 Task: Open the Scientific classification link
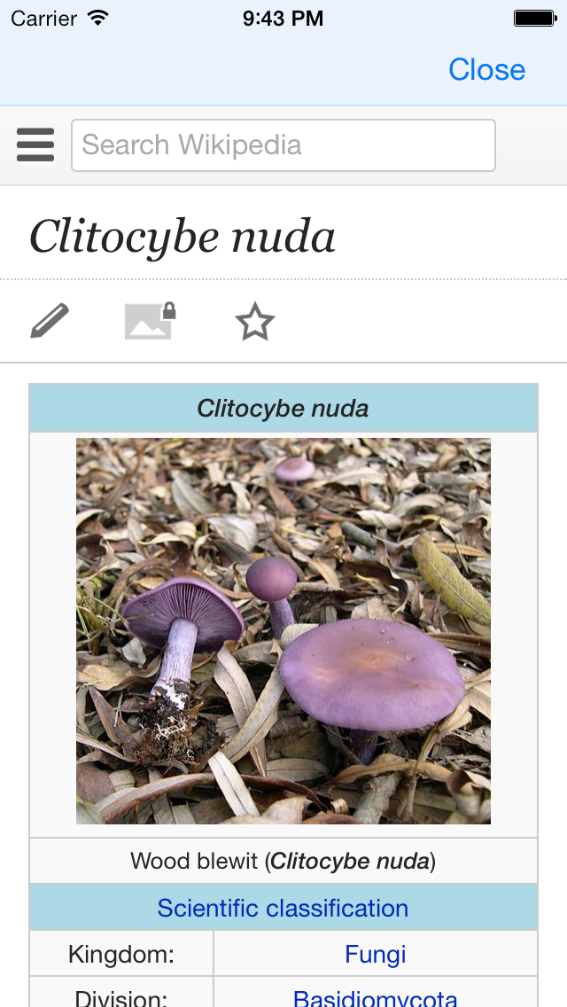[x=283, y=908]
